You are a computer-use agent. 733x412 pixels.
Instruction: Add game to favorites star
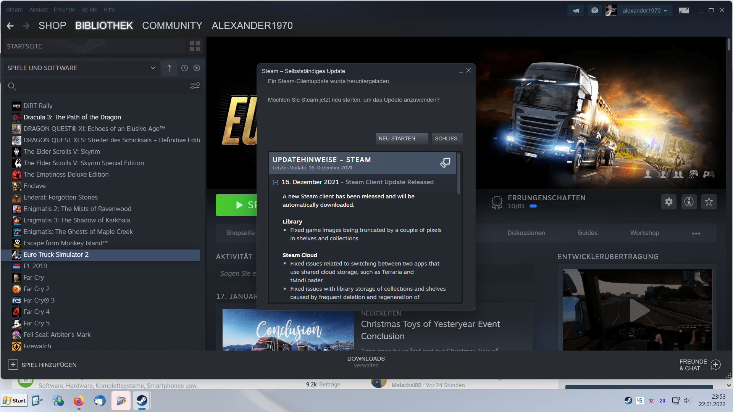(x=709, y=202)
